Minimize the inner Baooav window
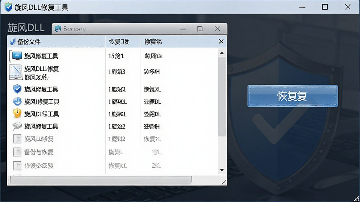The width and height of the screenshot is (360, 202). point(183,29)
